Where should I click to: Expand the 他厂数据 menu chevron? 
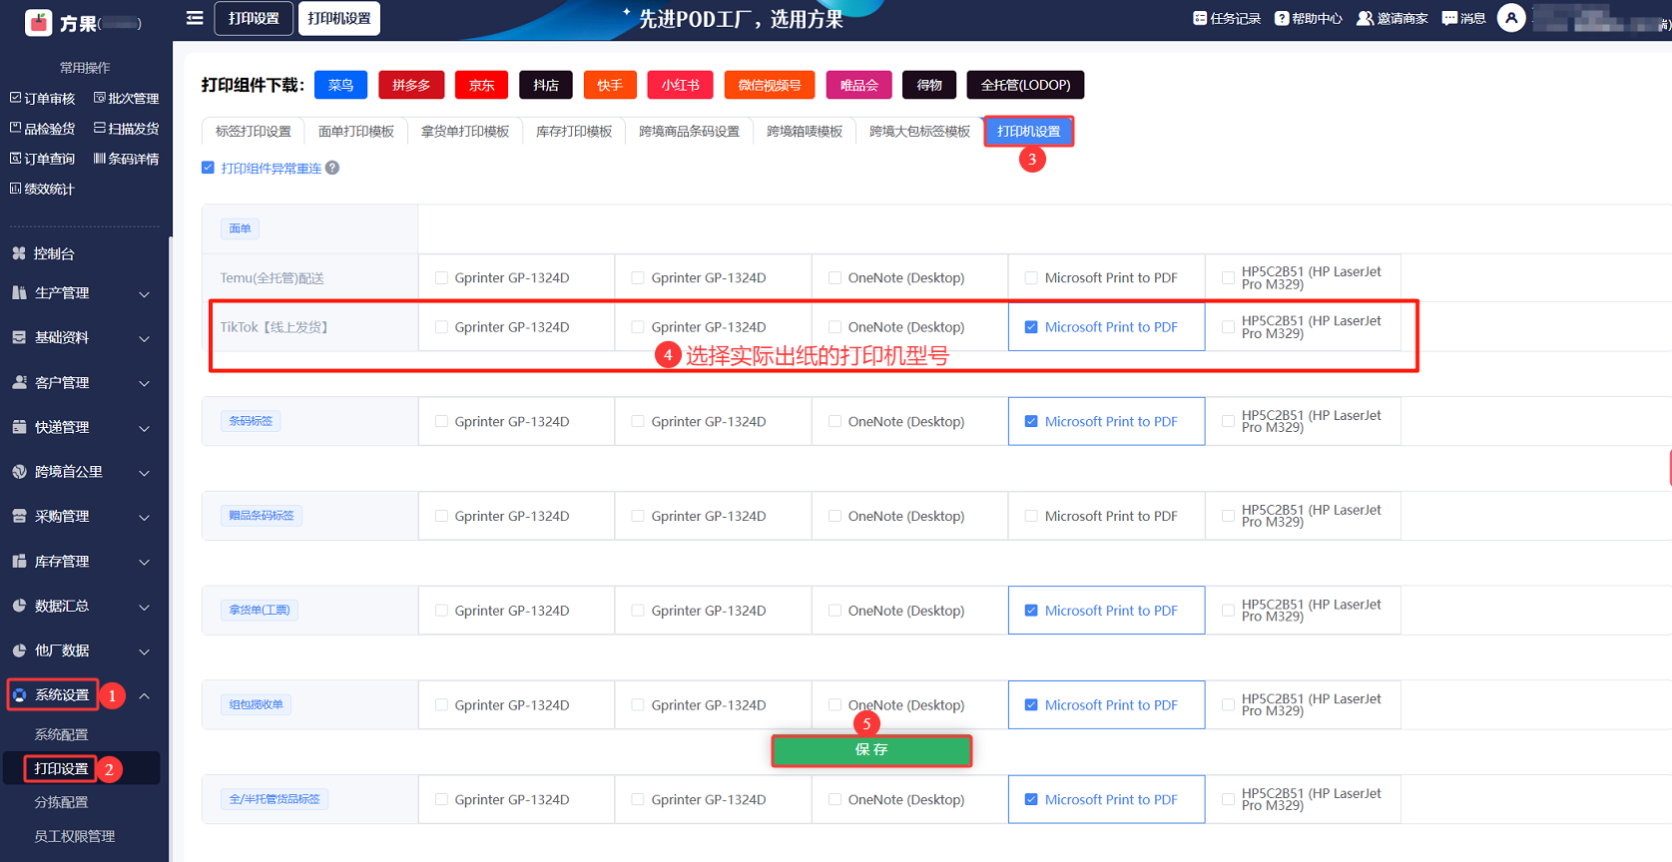145,651
